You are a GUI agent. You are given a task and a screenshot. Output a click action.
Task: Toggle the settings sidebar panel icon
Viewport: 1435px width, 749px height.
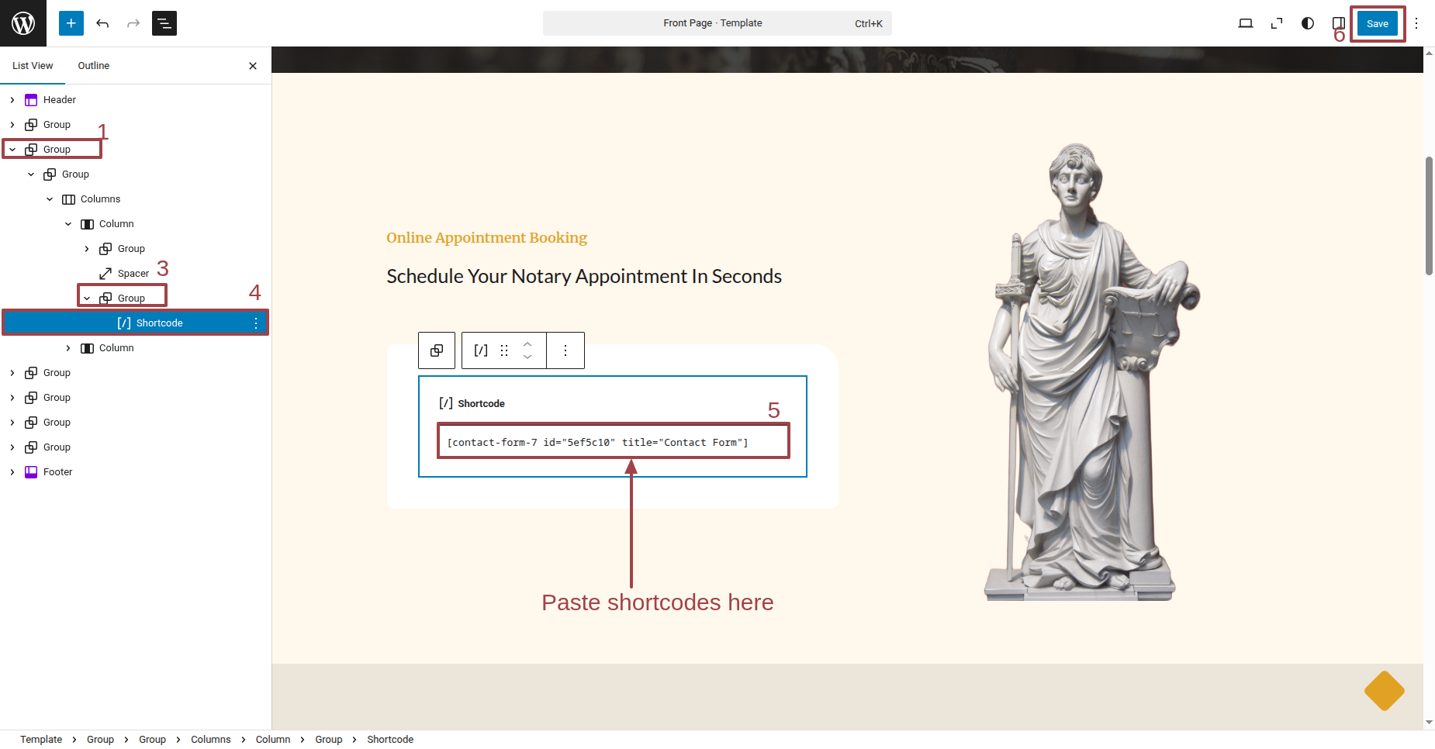click(1338, 23)
